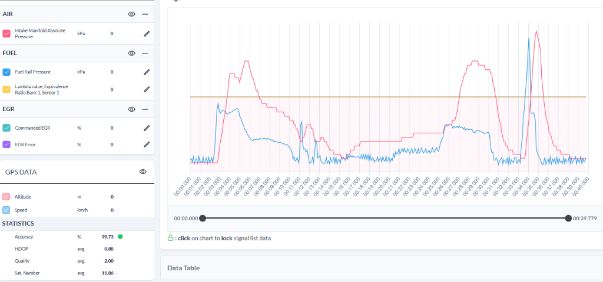Click the FUEL group heading
The image size is (603, 282).
9,53
